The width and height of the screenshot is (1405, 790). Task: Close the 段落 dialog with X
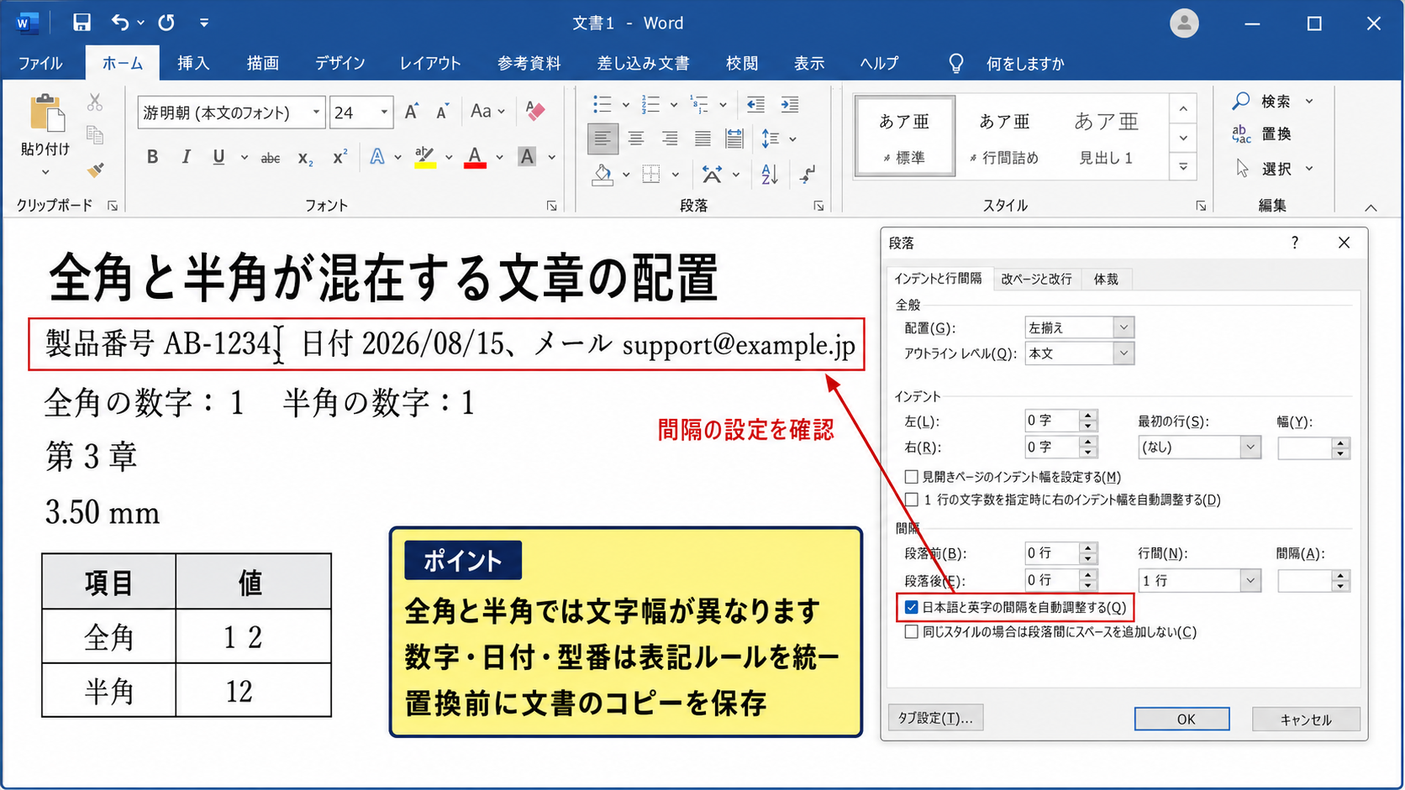1344,243
